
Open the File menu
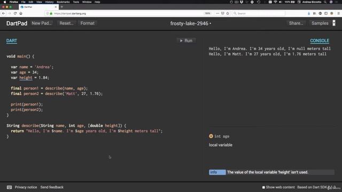(x=24, y=2)
